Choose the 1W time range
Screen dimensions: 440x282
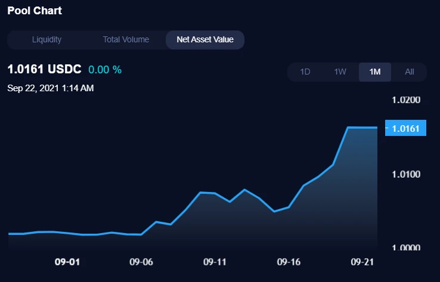340,72
